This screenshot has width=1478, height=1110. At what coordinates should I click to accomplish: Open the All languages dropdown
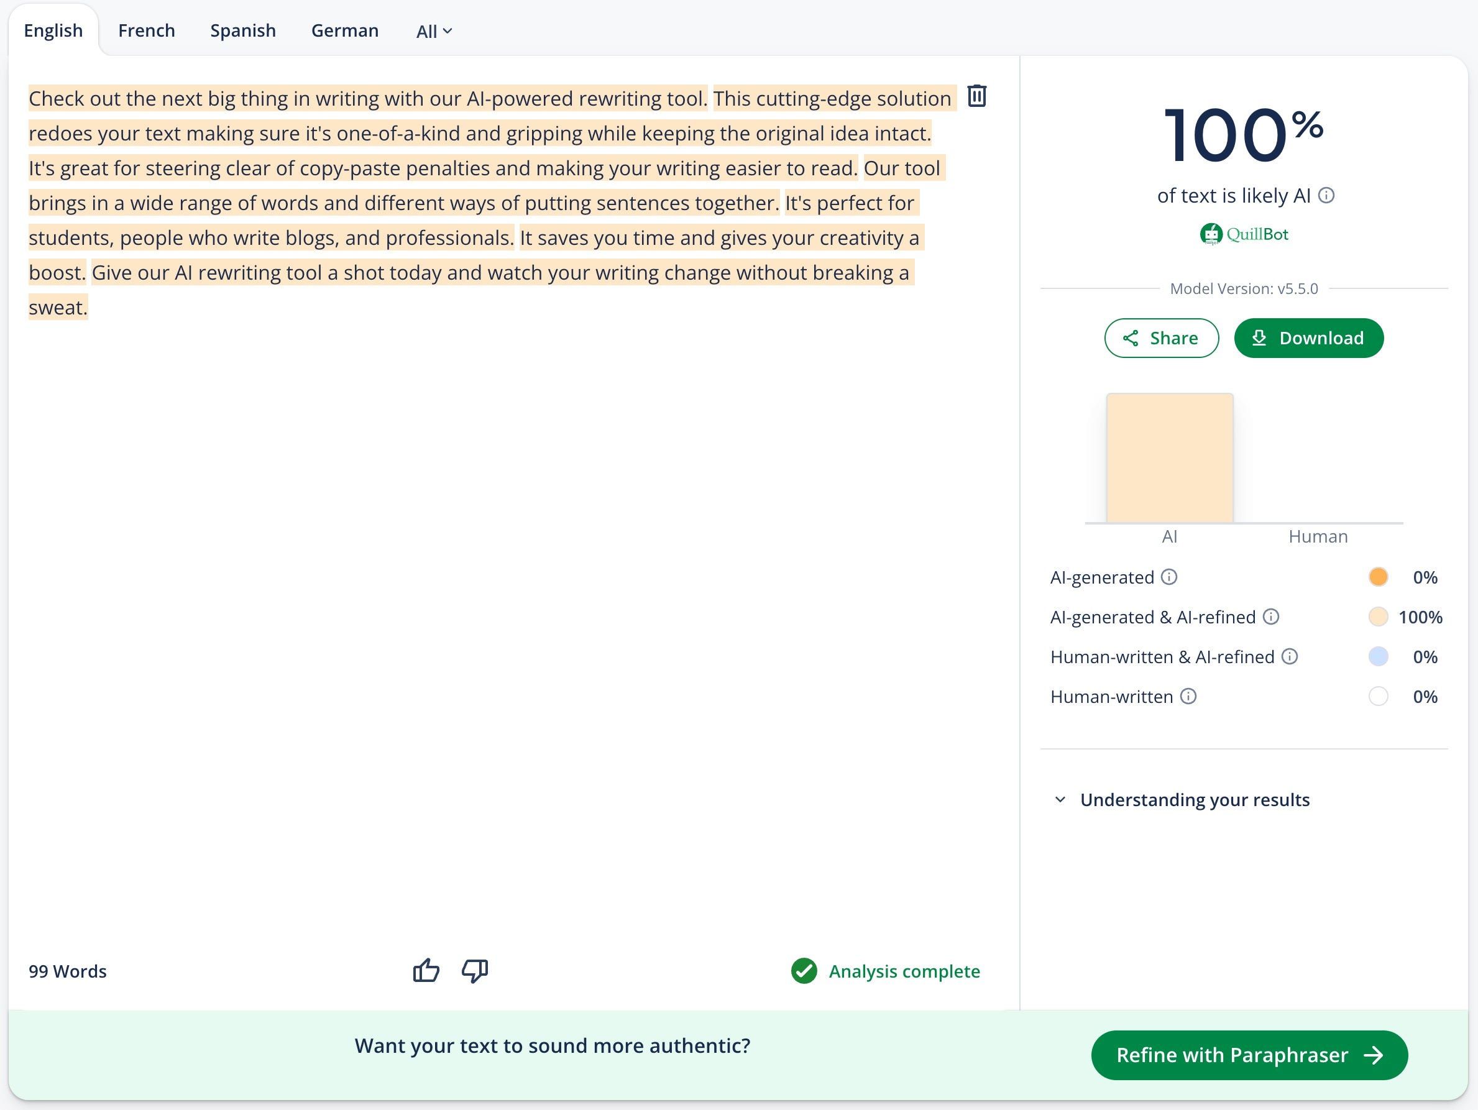pos(434,32)
